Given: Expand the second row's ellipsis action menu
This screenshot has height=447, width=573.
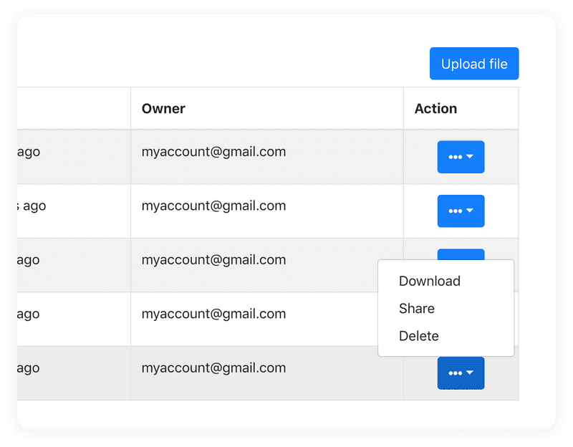Looking at the screenshot, I should [461, 211].
